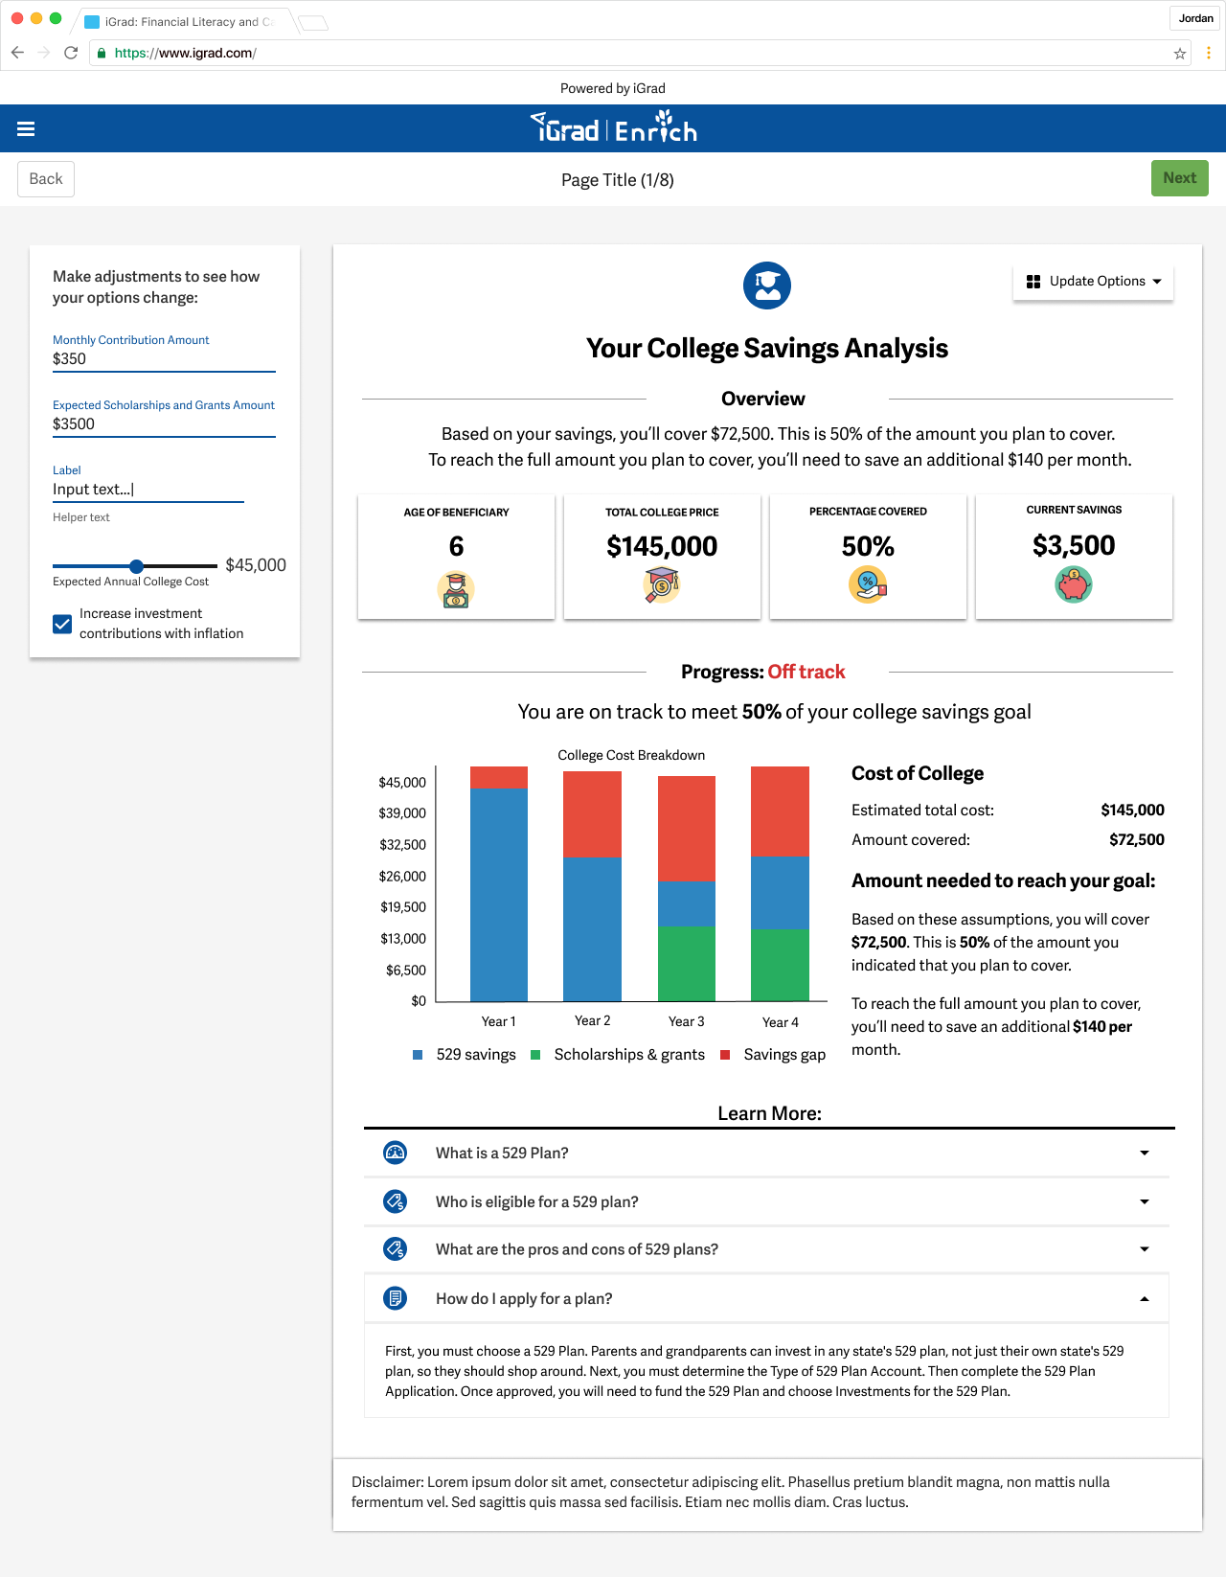Click the percentage covered hand icon

tap(868, 583)
